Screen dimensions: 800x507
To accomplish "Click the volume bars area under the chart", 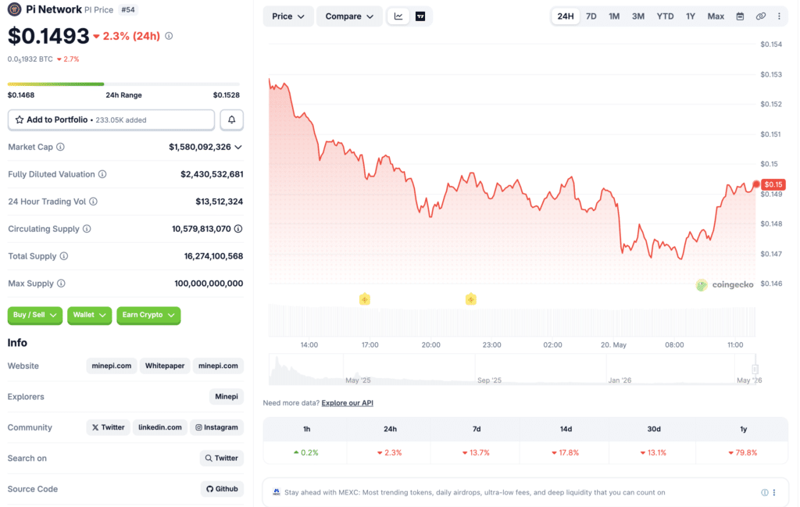I will pyautogui.click(x=512, y=321).
